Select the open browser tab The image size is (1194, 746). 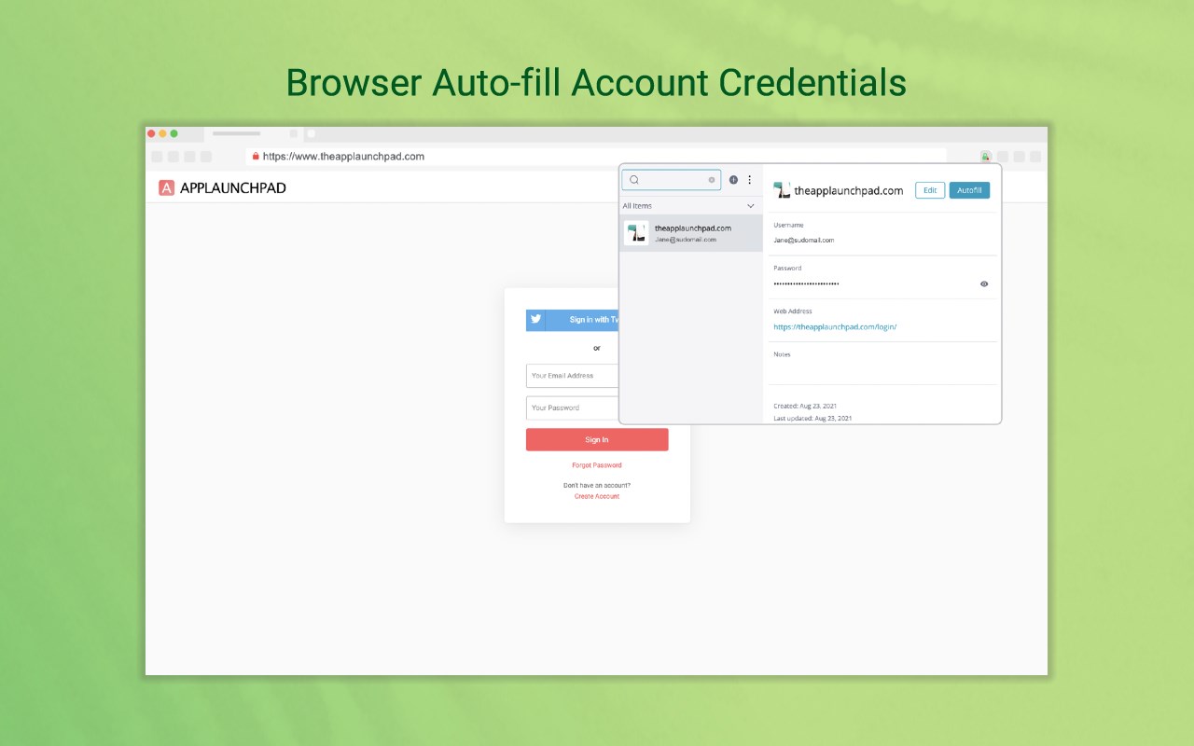[253, 133]
